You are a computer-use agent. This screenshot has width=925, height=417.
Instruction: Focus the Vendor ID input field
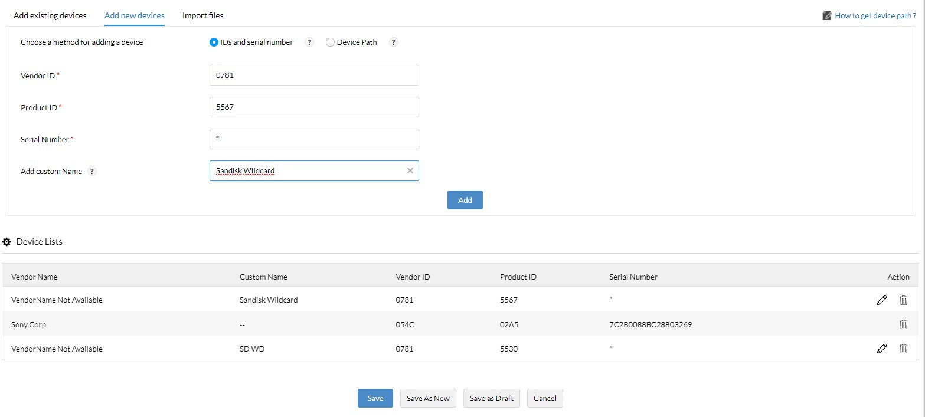(x=314, y=75)
